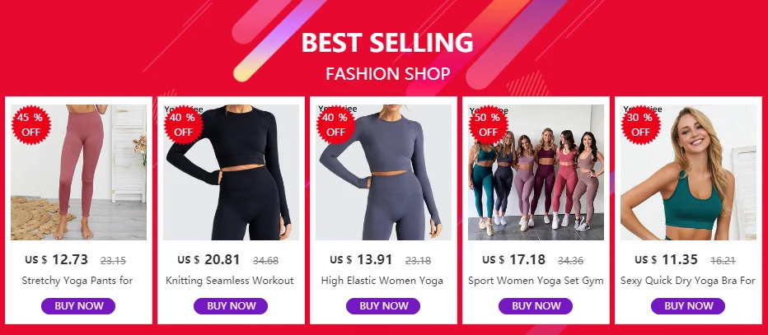768x335 pixels.
Task: Open the Stretchy Yoga Pants title link
Action: coord(77,281)
